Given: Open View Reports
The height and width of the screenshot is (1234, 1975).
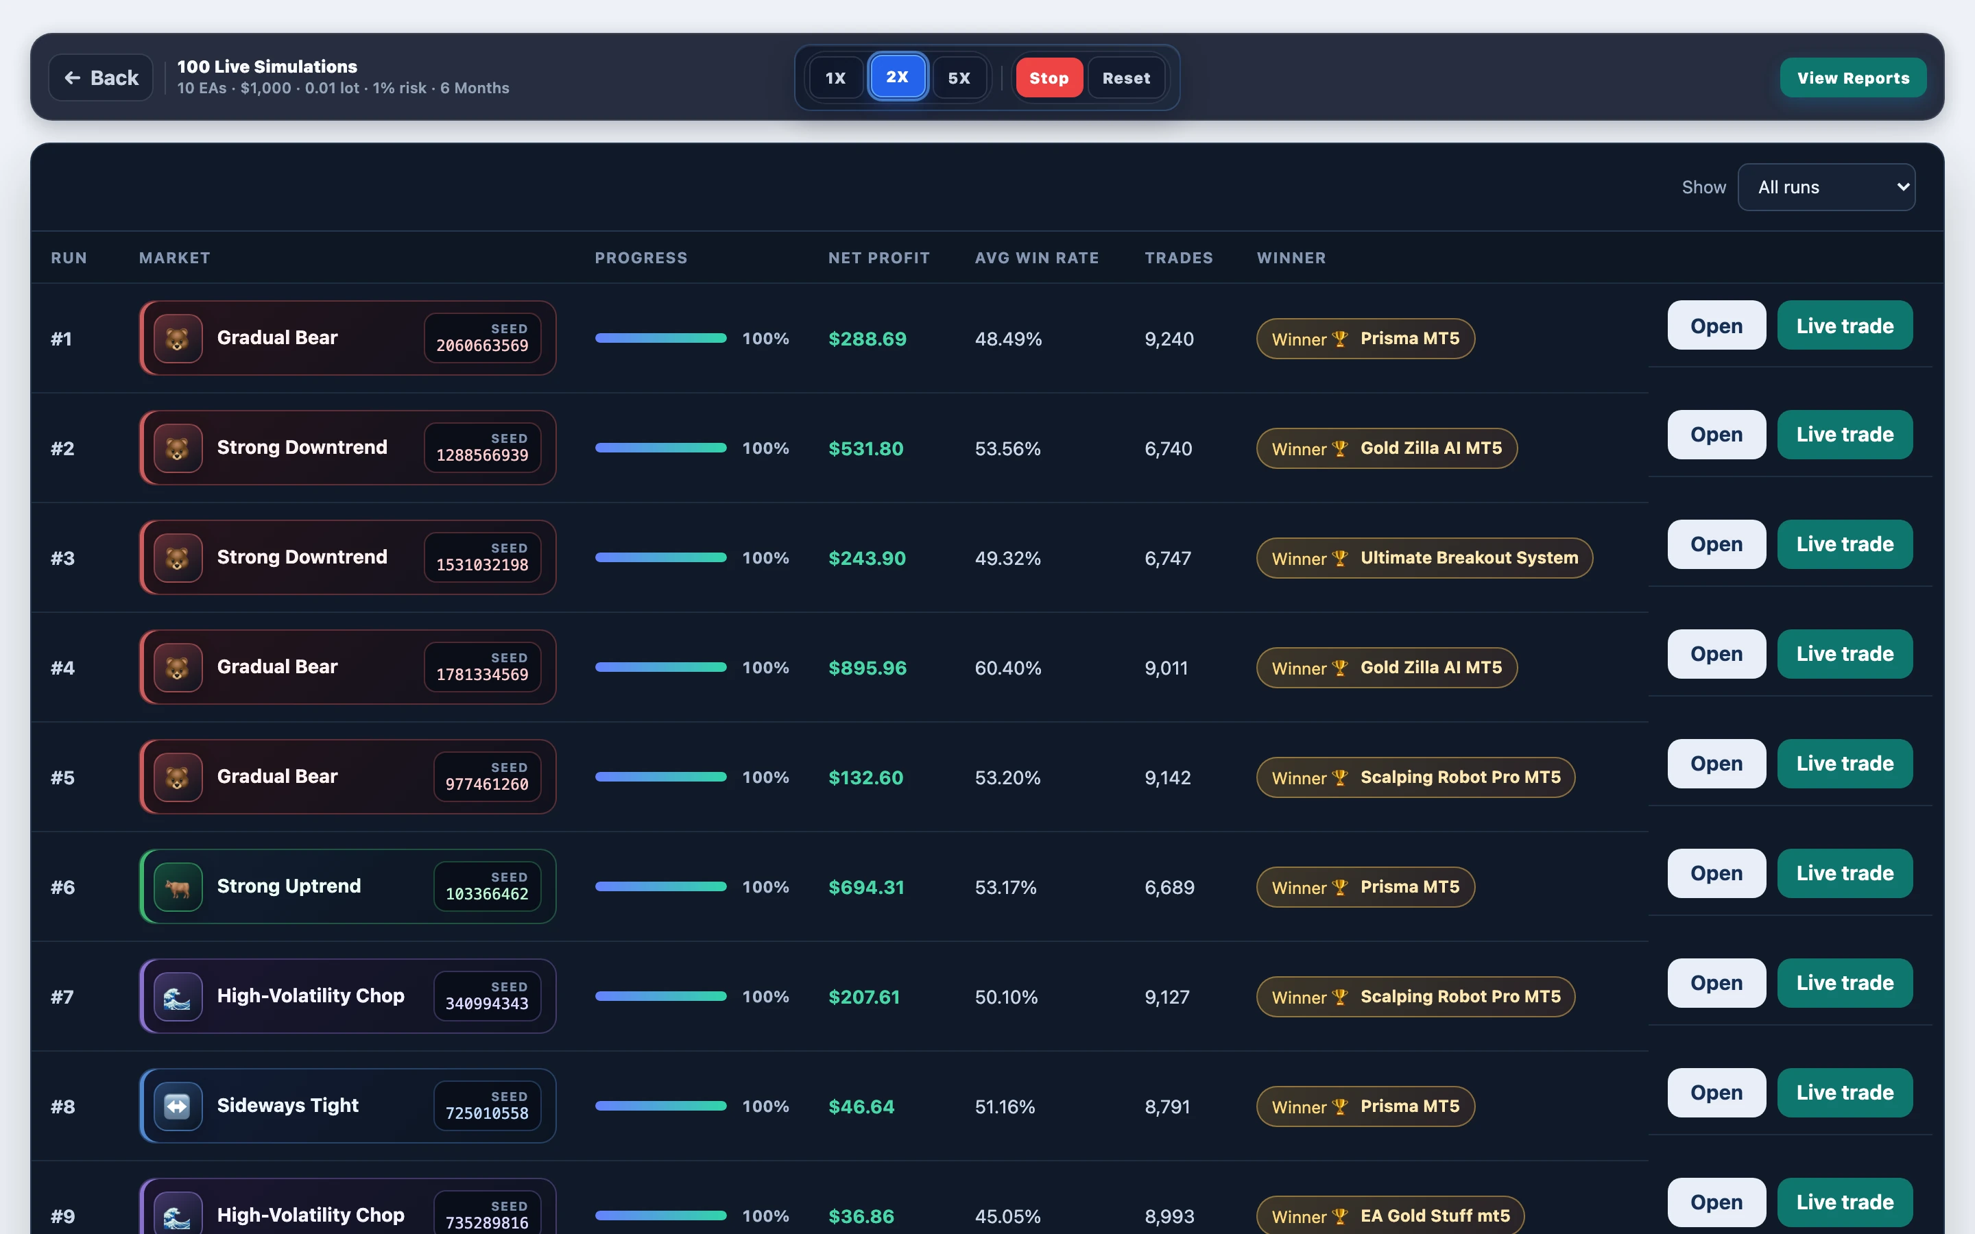Looking at the screenshot, I should (x=1852, y=77).
